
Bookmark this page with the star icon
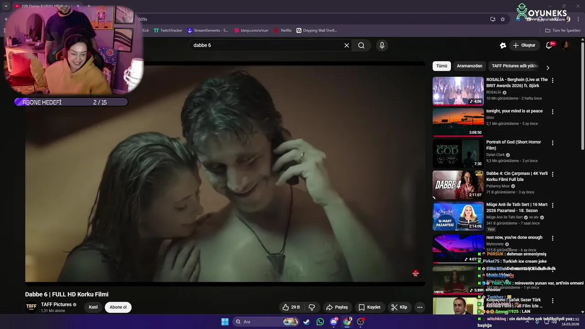(503, 19)
